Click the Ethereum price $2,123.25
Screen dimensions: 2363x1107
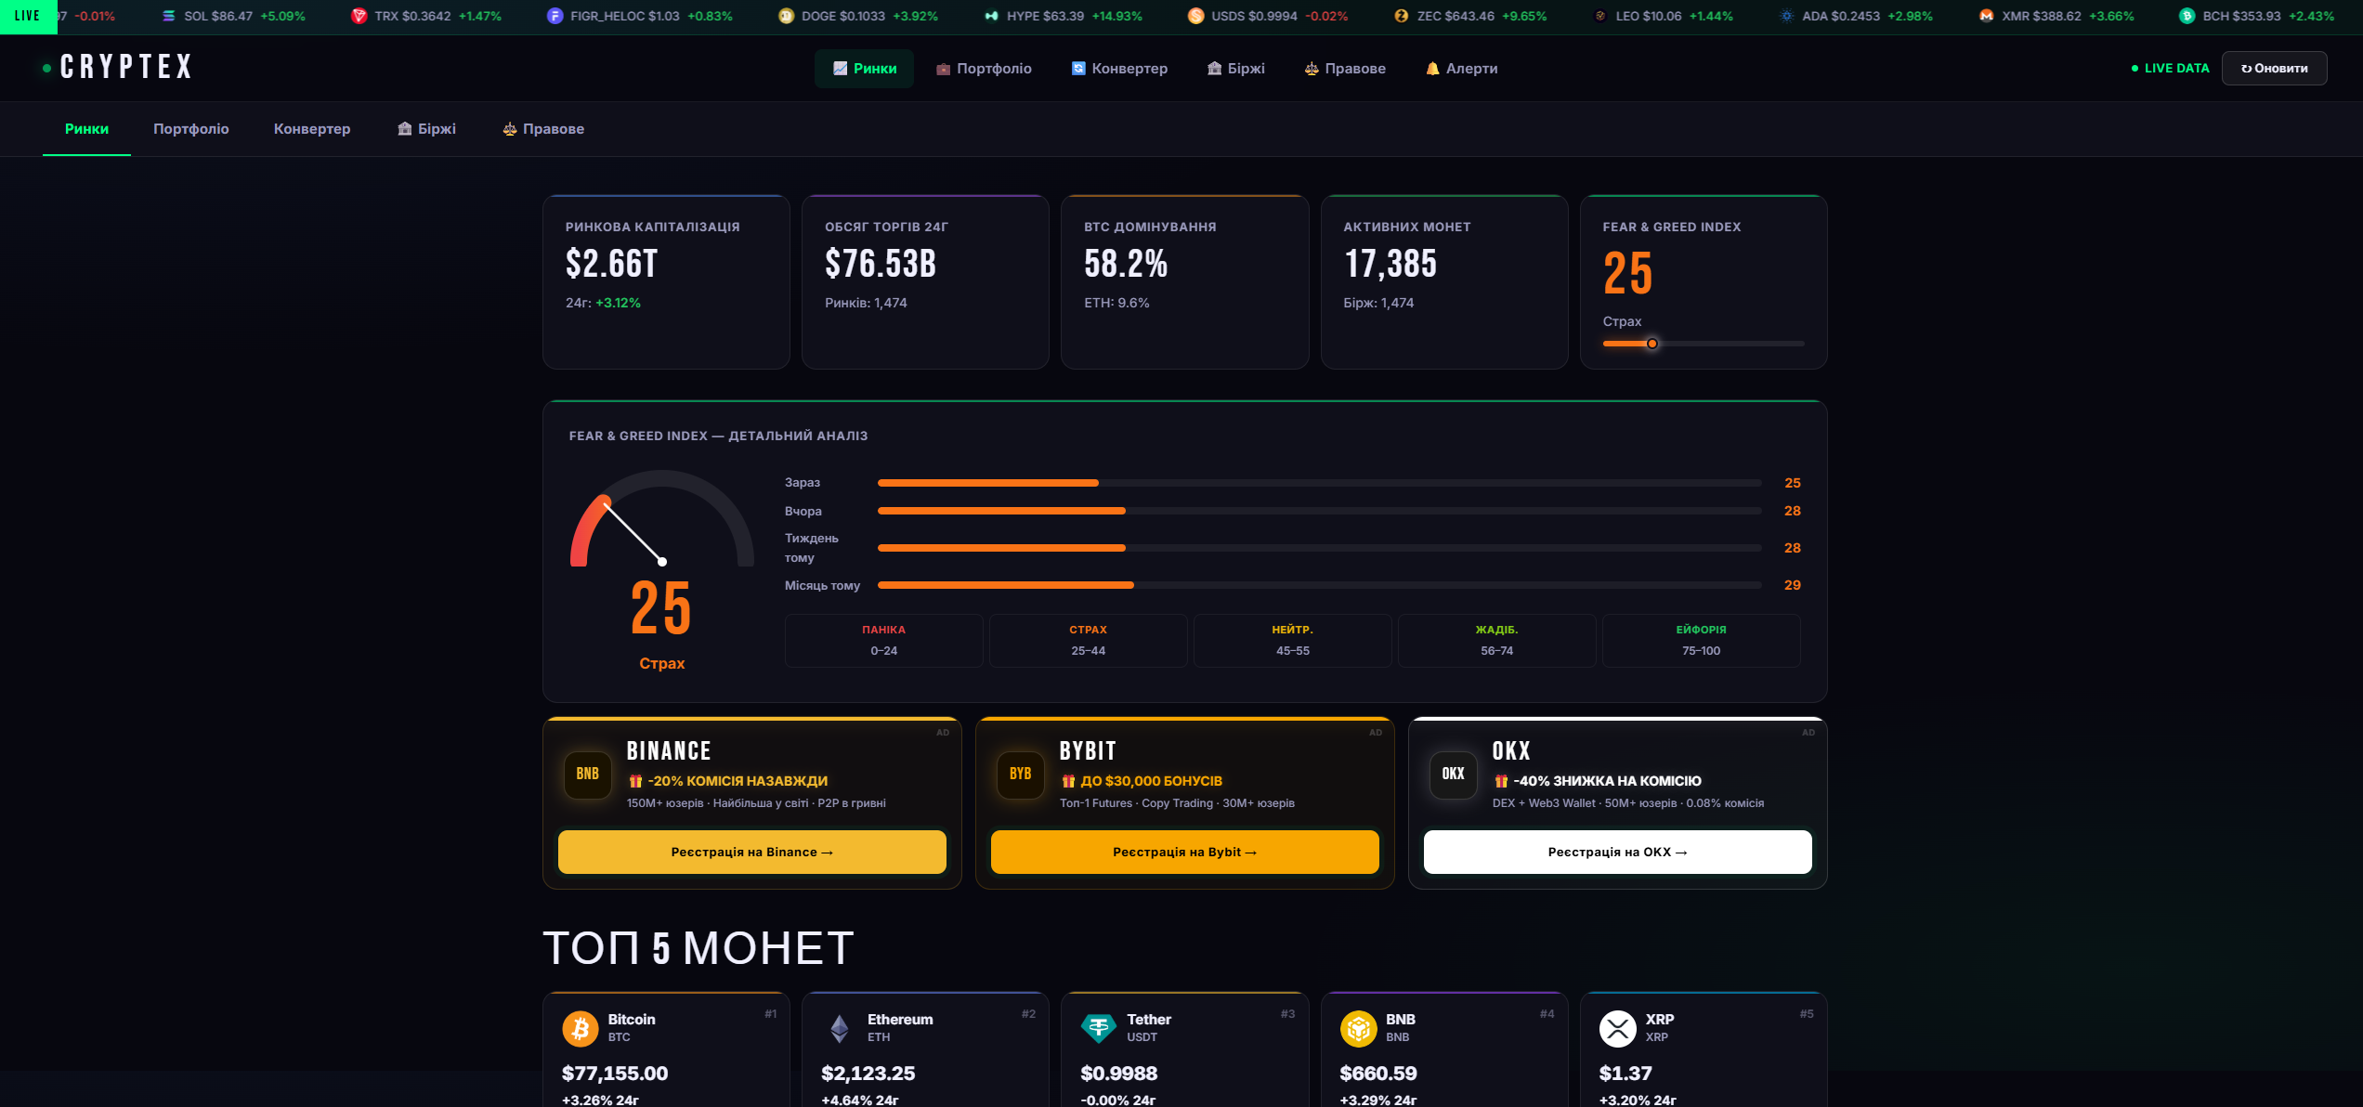click(868, 1074)
